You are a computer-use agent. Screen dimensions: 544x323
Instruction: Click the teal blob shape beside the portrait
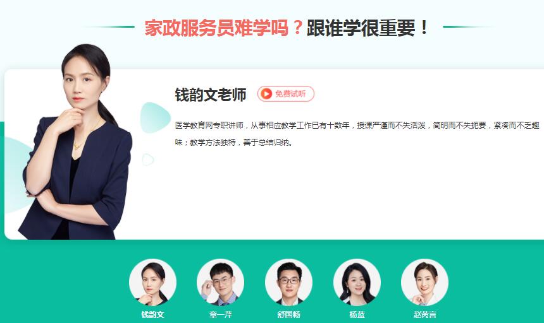pyautogui.click(x=155, y=117)
